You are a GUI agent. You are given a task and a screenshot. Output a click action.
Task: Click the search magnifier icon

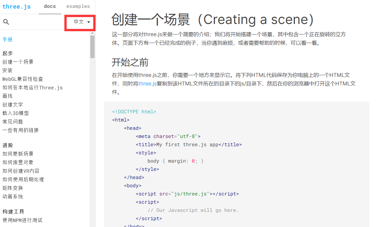click(x=6, y=22)
